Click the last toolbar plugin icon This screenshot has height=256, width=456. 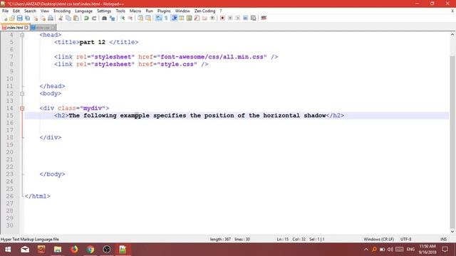pyautogui.click(x=264, y=18)
